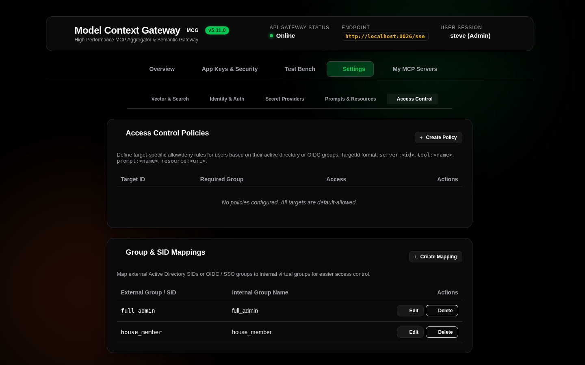
Task: Select the Settings tab
Action: [350, 69]
